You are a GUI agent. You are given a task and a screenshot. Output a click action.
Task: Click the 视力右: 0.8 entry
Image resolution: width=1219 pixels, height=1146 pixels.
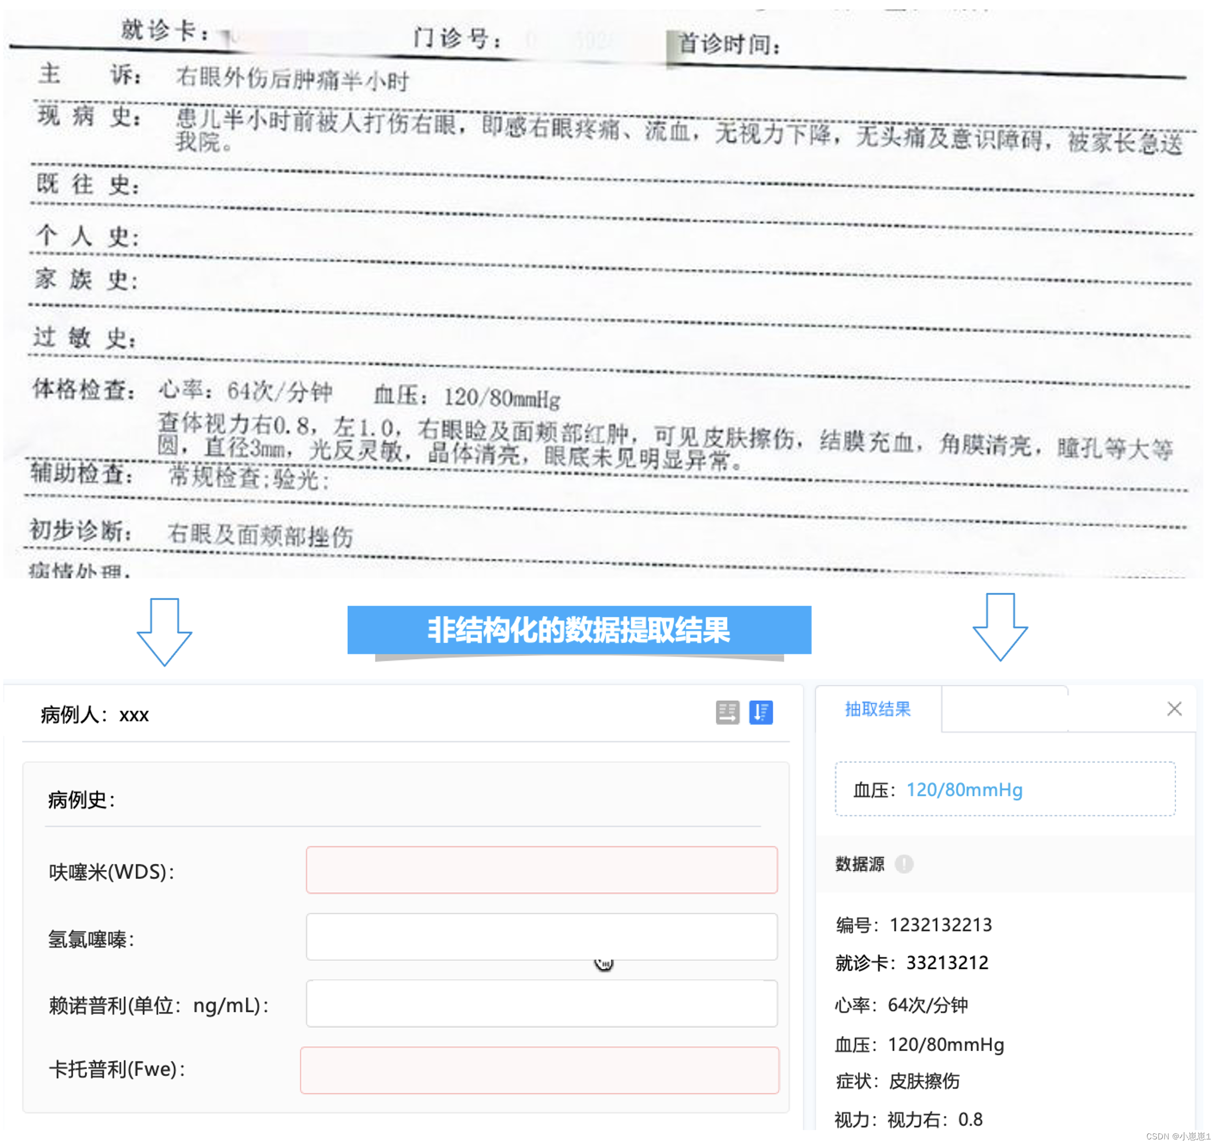935,1120
